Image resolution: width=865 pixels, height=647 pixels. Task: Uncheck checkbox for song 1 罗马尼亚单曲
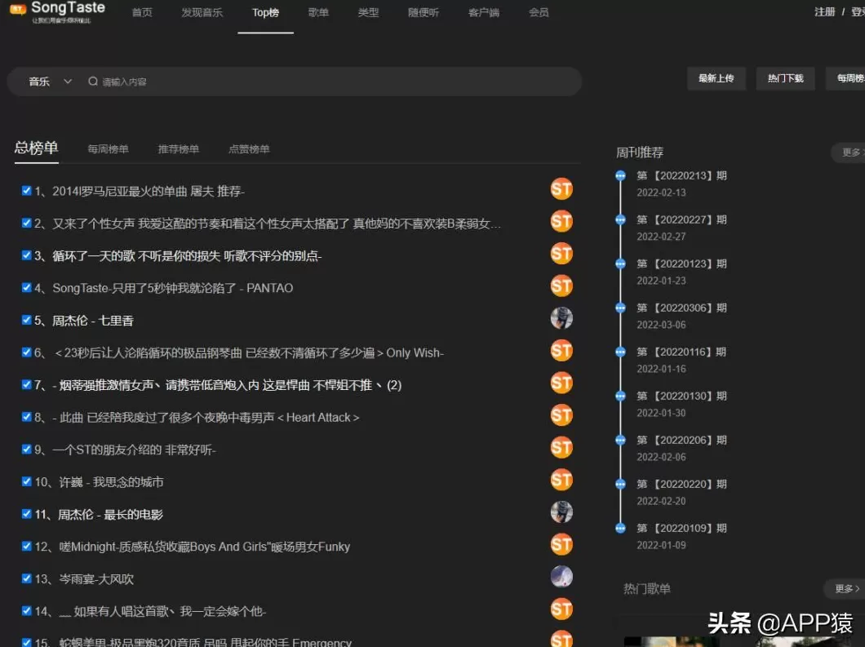tap(27, 191)
